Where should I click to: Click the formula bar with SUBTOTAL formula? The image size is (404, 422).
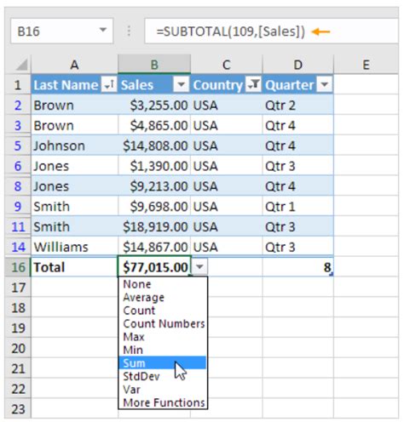[271, 31]
